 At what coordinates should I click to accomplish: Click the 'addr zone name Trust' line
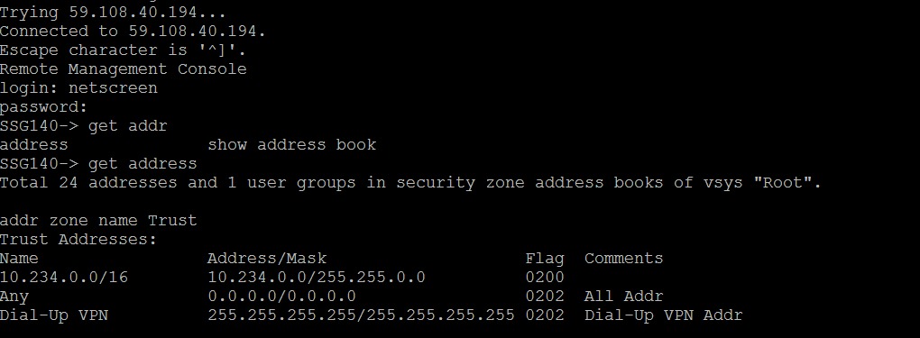coord(98,221)
